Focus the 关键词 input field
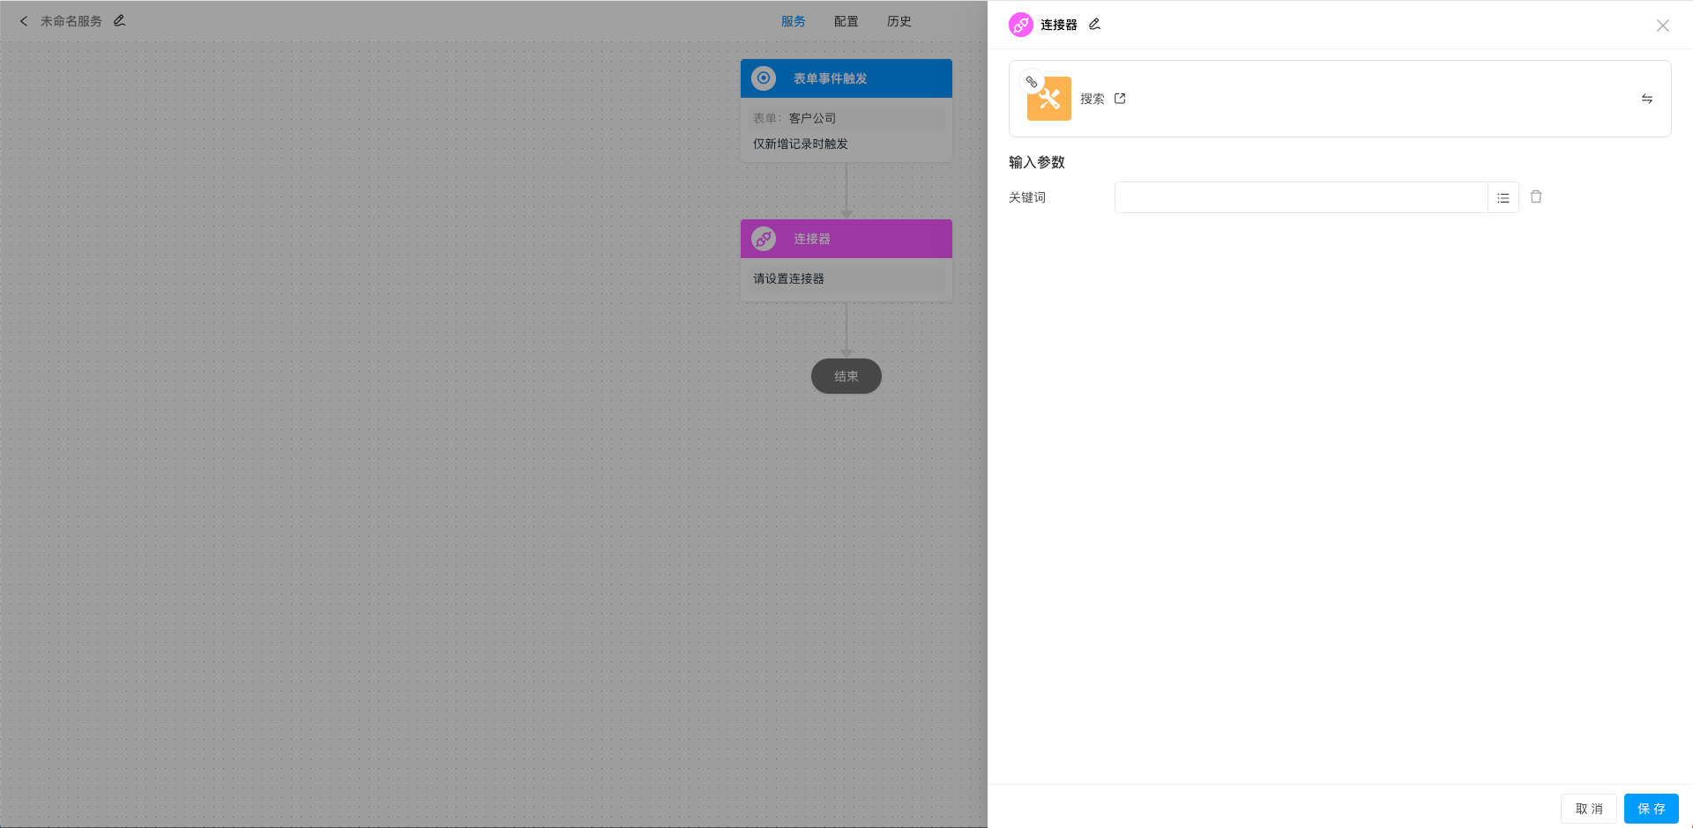Screen dimensions: 1693x828 click(x=1301, y=198)
